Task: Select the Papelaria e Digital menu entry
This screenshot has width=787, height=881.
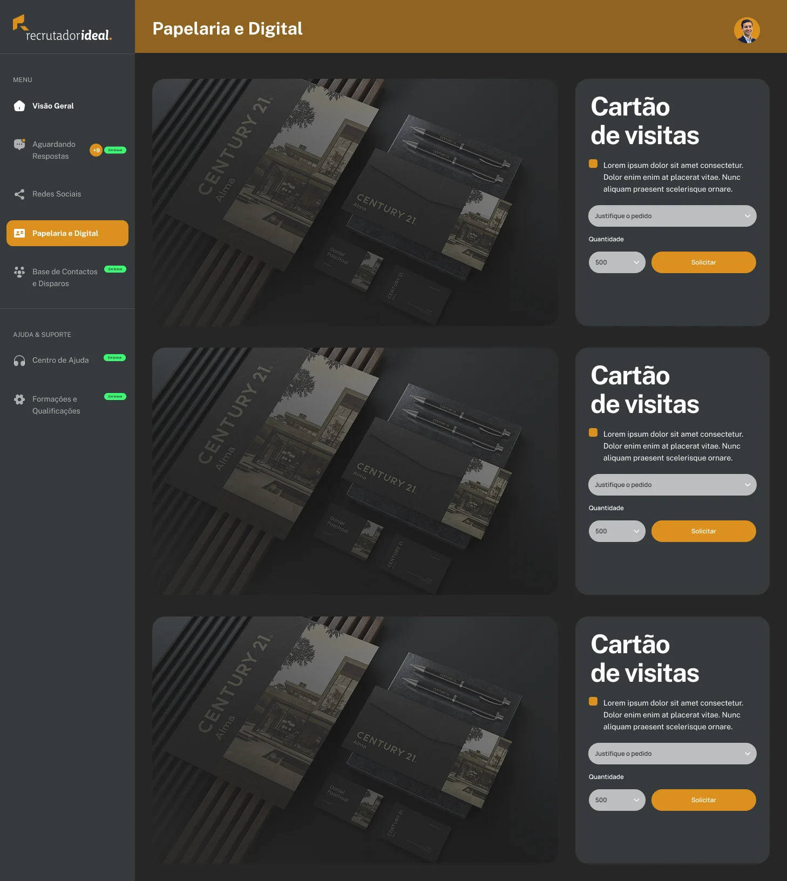Action: click(x=67, y=233)
